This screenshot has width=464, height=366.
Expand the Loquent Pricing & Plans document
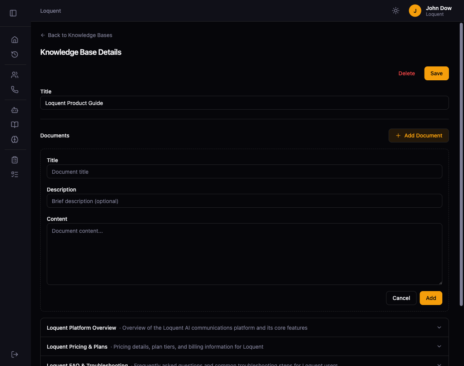[244, 347]
